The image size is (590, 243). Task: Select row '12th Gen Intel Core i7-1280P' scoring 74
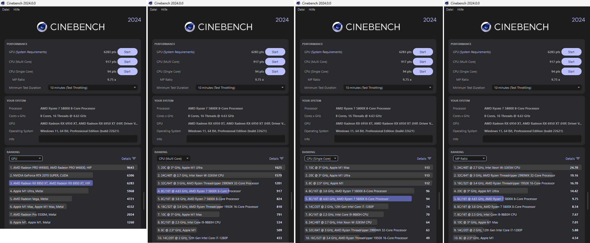369,207
